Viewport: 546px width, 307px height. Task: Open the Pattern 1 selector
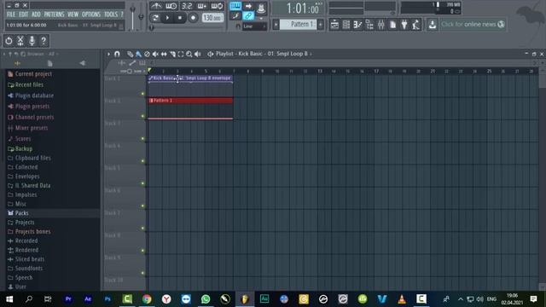point(298,25)
